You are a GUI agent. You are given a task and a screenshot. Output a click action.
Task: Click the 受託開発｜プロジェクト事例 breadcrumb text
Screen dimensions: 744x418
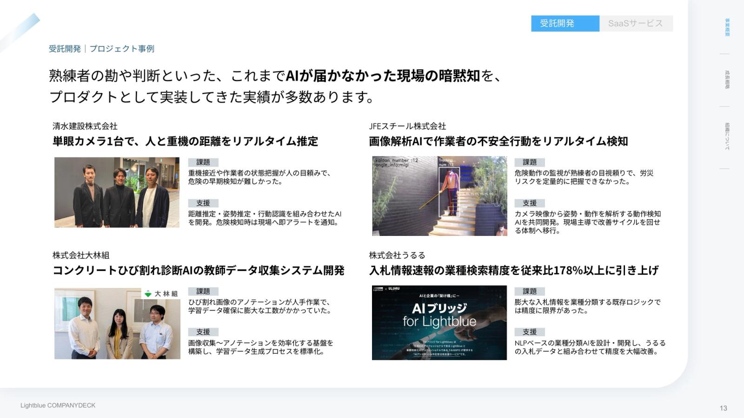(x=101, y=49)
